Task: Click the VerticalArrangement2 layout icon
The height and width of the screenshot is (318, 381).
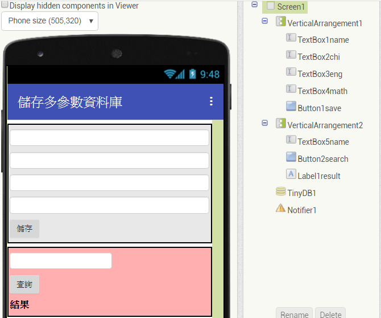Action: (281, 123)
